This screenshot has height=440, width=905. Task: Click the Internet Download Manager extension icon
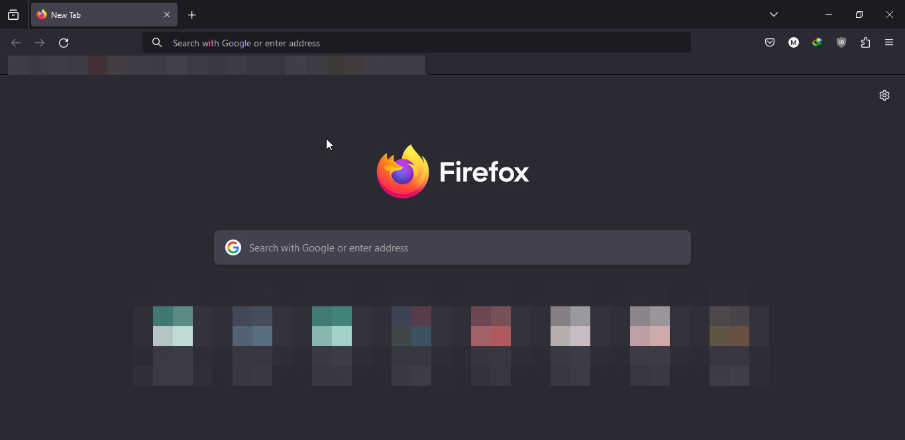818,42
